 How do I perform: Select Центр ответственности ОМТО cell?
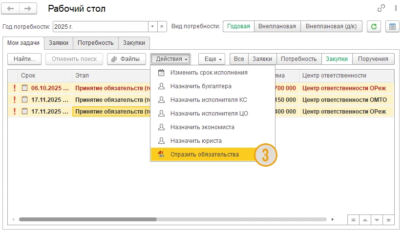pos(346,100)
